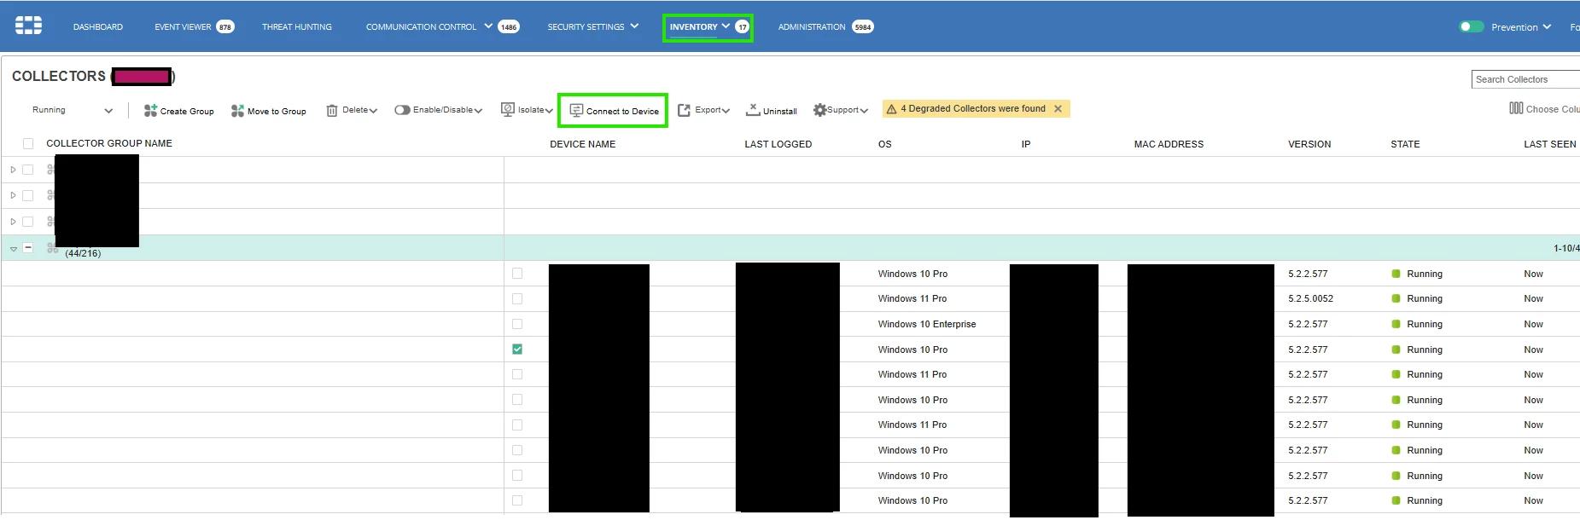The height and width of the screenshot is (520, 1580).
Task: Click the degraded collectors warning icon
Action: (891, 109)
